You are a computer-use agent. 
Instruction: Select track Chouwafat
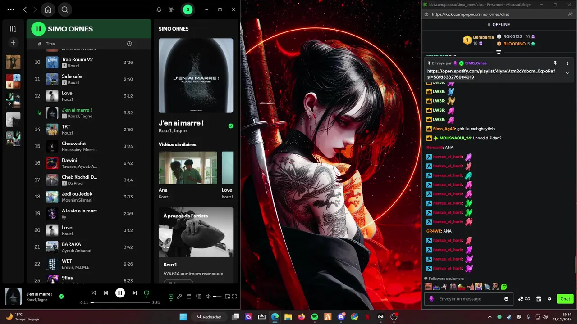tap(89, 146)
